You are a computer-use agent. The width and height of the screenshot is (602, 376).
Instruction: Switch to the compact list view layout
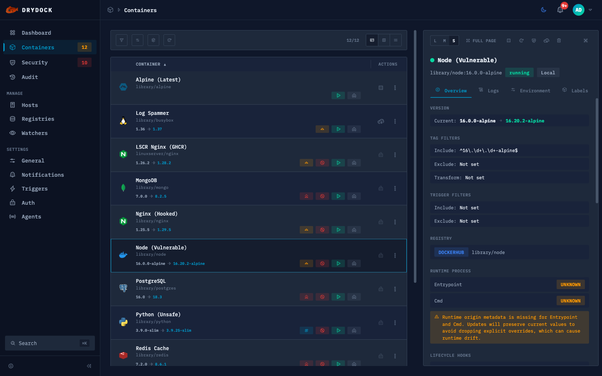(395, 40)
